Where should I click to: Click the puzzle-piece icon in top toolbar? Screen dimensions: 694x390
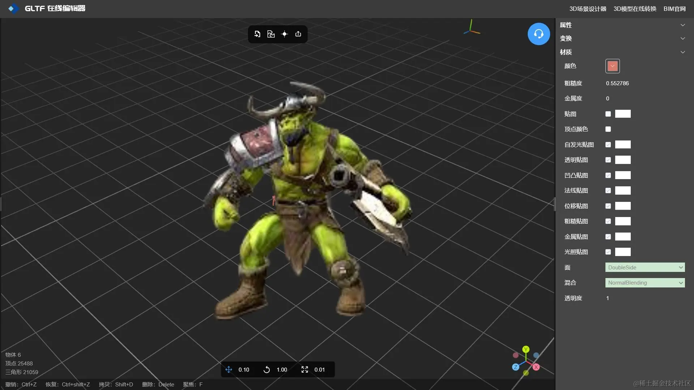[x=271, y=34]
